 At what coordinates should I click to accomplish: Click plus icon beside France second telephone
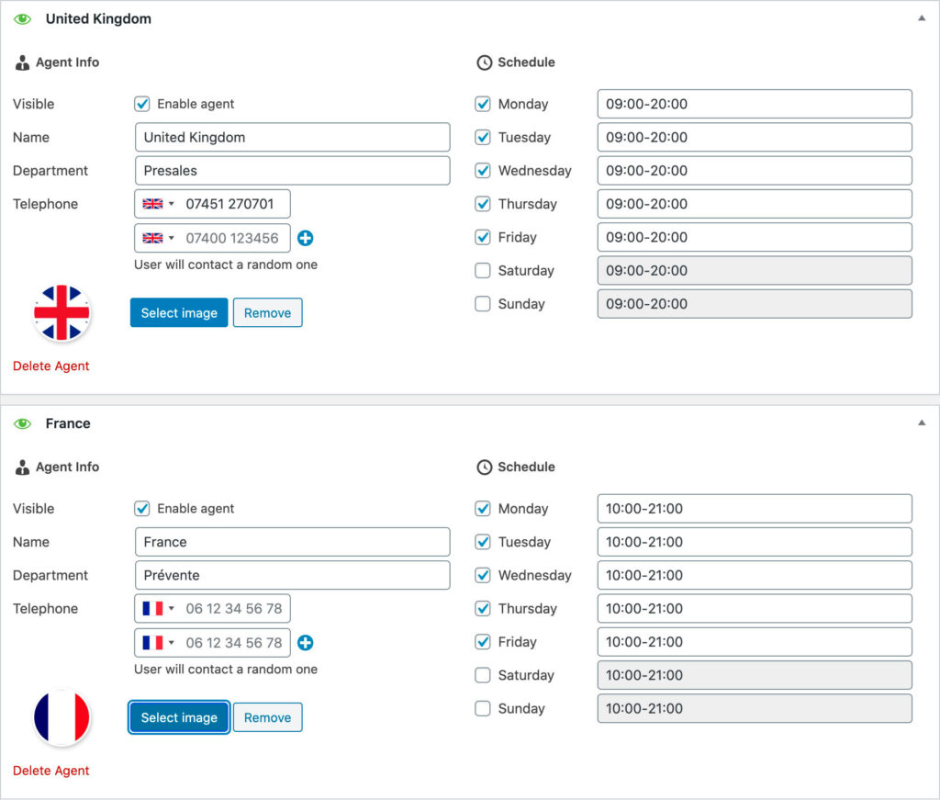coord(306,643)
